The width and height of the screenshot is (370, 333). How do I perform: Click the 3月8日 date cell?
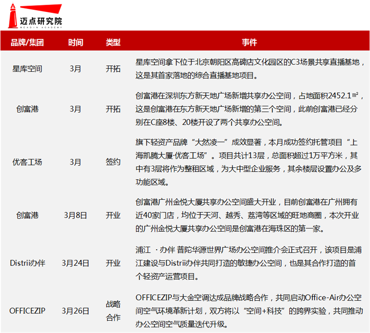[76, 215]
